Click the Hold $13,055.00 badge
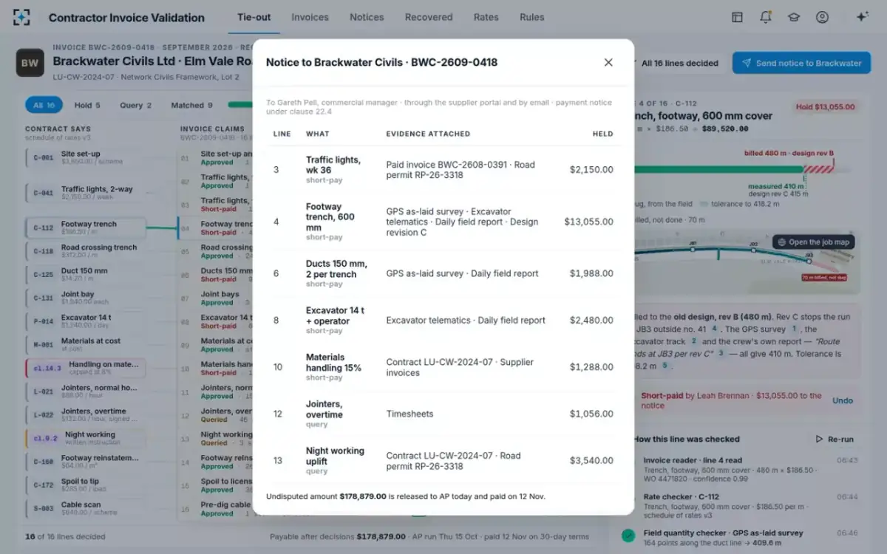This screenshot has height=554, width=887. tap(824, 107)
